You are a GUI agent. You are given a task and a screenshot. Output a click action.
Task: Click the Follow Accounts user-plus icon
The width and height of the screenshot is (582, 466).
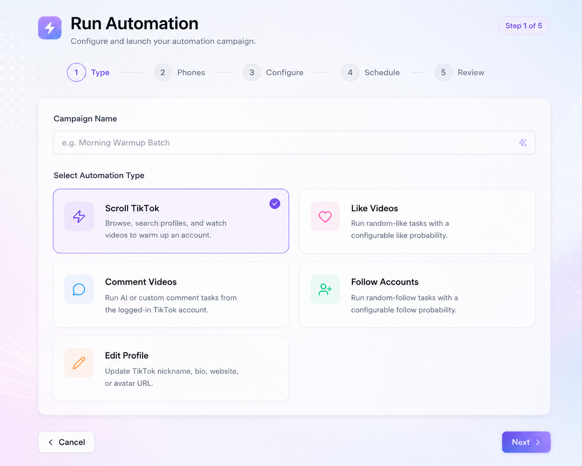325,289
